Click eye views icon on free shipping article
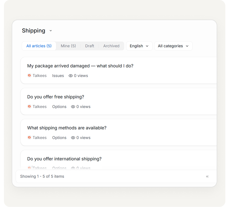The height and width of the screenshot is (207, 229). (73, 107)
